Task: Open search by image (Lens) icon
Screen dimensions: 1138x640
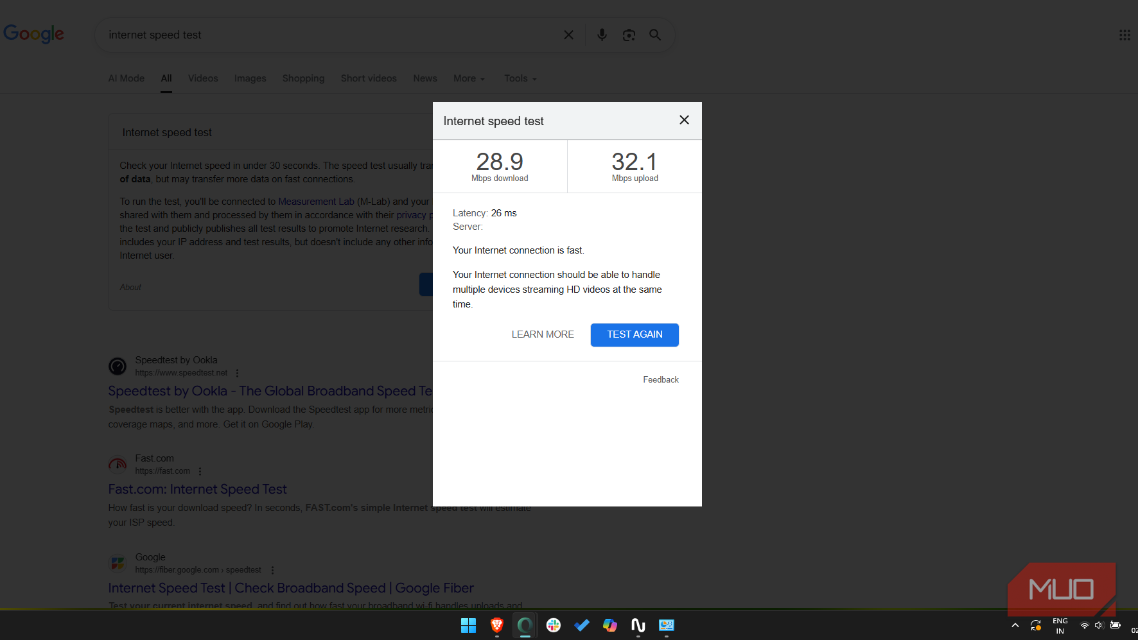Action: pos(629,35)
